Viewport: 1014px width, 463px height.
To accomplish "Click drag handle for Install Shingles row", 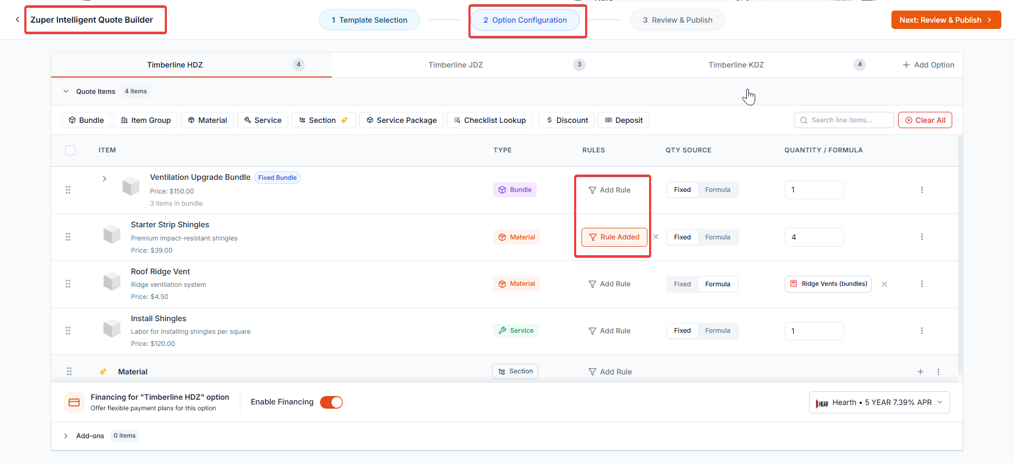I will pos(68,331).
